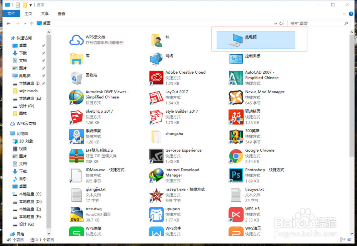Expand the ribbon with chevron

344,14
